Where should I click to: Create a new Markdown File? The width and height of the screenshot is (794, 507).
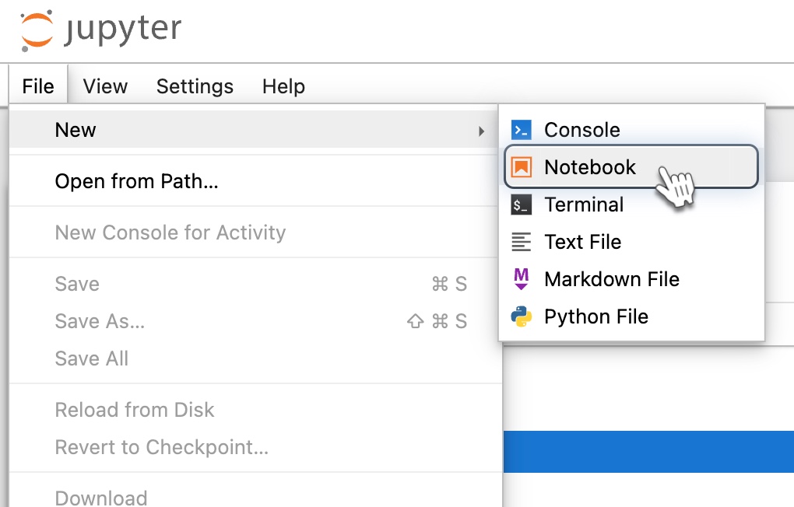631,279
